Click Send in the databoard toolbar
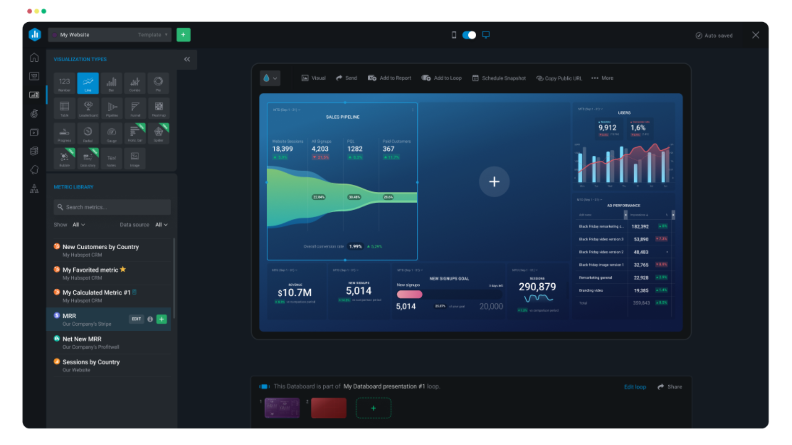The height and width of the screenshot is (445, 792). point(346,78)
